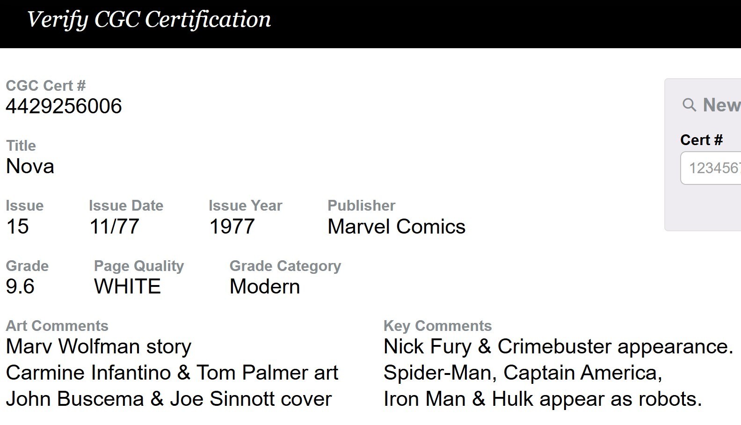Click the Modern grade category value

[x=265, y=286]
